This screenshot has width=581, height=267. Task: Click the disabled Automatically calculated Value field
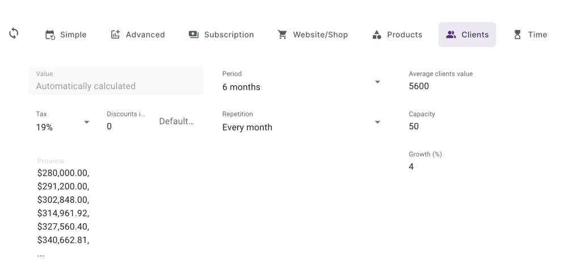(x=116, y=81)
